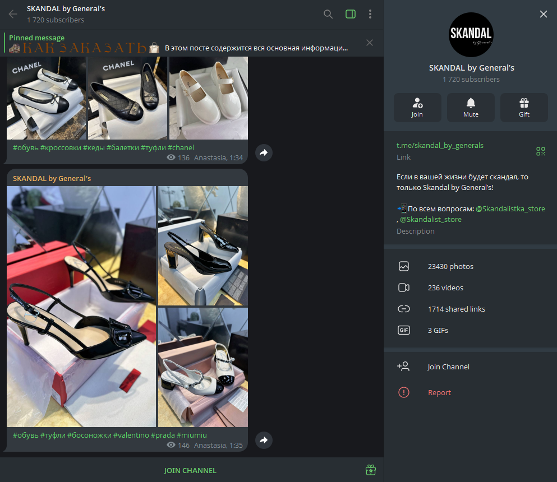The width and height of the screenshot is (557, 482).
Task: Show the channel QR code
Action: 540,151
